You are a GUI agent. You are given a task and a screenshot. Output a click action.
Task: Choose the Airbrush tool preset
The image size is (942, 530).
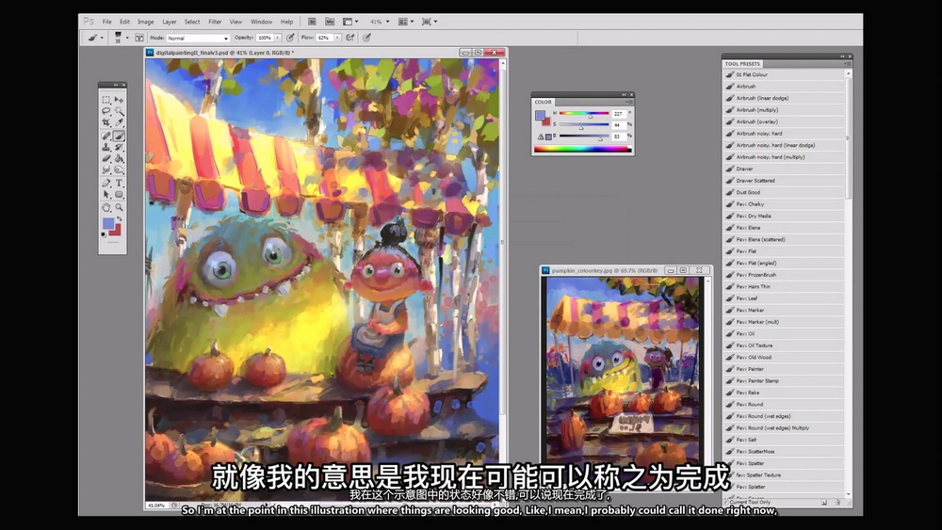pyautogui.click(x=784, y=87)
